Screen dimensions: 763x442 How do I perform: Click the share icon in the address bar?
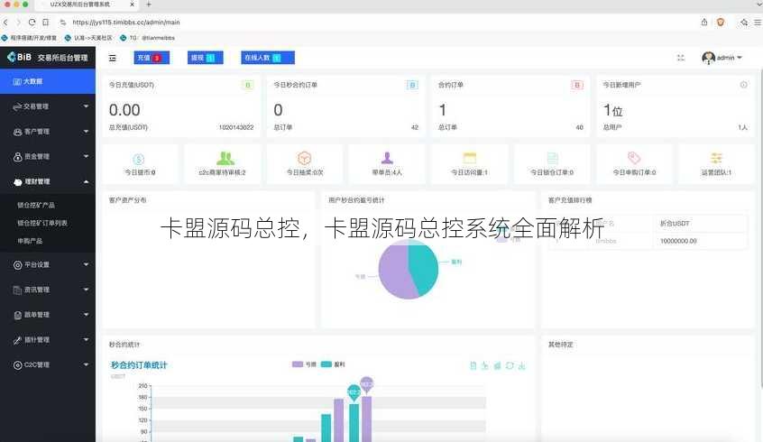704,22
